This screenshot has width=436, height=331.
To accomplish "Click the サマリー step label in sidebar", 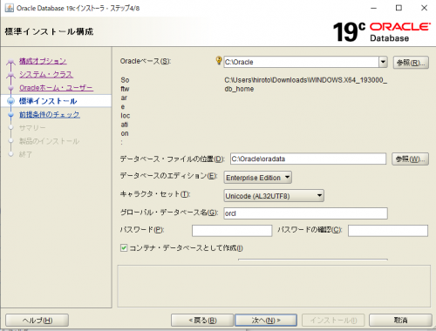I will pyautogui.click(x=32, y=128).
